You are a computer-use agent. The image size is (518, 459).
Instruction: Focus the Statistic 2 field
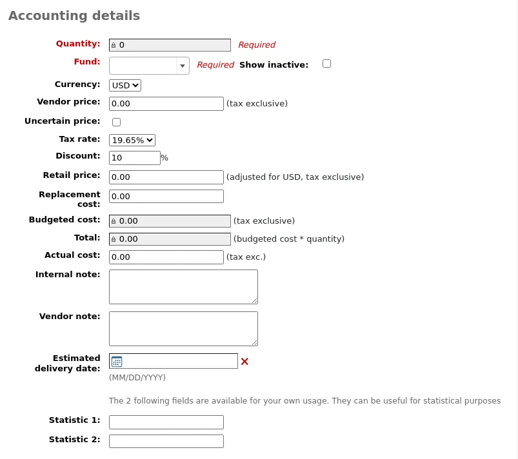(x=166, y=441)
